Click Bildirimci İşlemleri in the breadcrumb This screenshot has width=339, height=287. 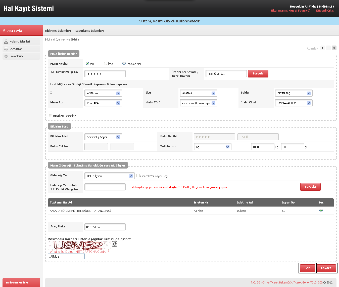coord(55,39)
